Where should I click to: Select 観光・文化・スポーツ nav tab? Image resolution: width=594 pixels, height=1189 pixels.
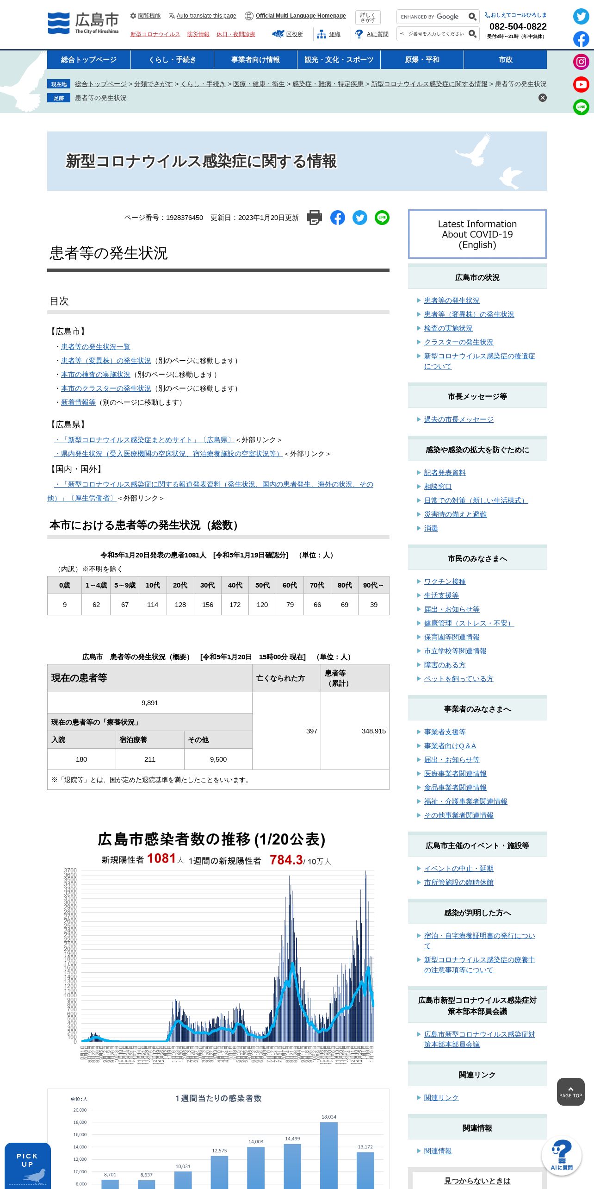(x=339, y=60)
